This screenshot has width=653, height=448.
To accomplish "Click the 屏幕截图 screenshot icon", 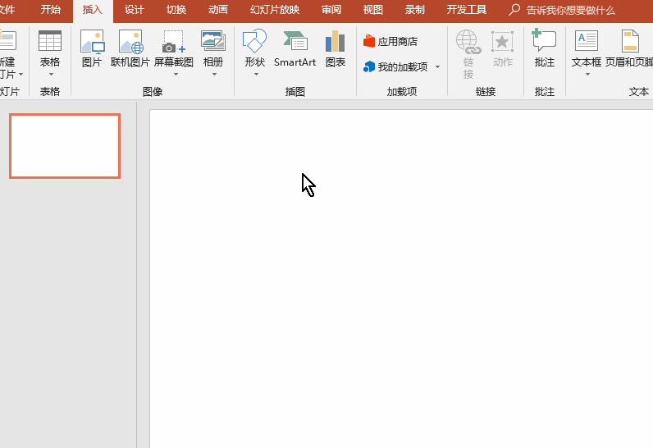I will point(174,42).
